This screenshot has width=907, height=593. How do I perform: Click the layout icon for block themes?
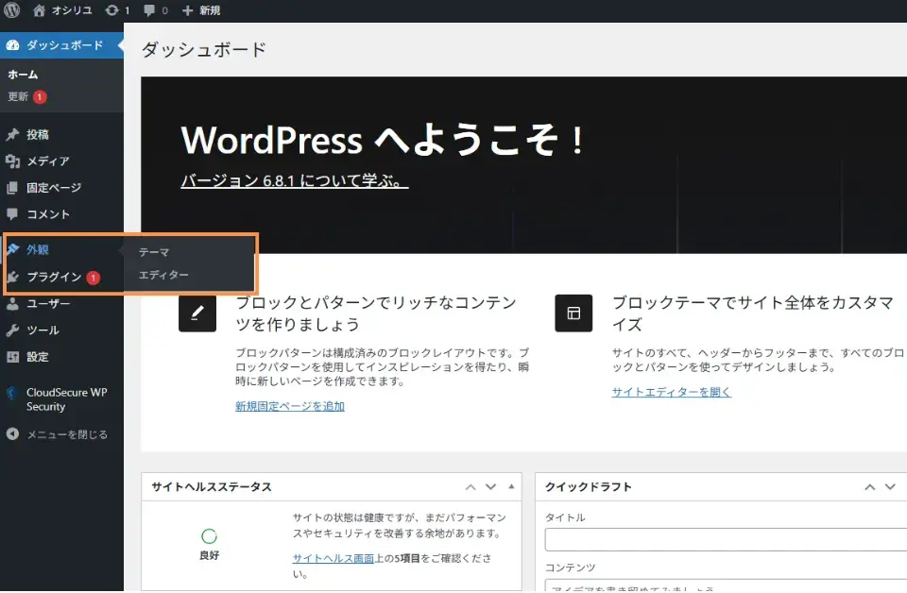573,313
